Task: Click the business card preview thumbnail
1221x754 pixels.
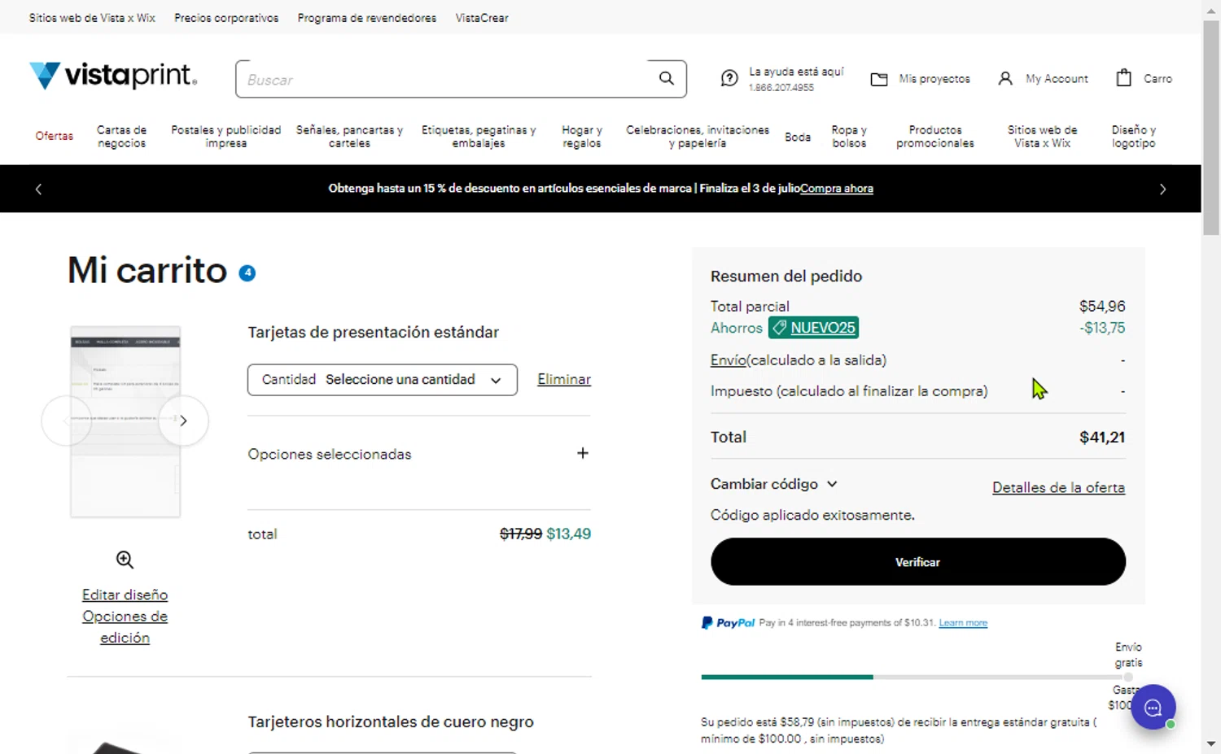Action: point(125,421)
